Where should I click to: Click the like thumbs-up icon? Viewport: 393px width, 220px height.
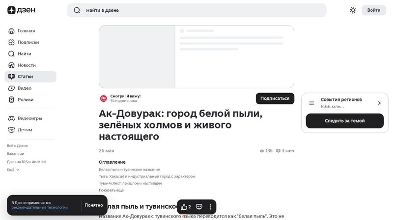(184, 207)
